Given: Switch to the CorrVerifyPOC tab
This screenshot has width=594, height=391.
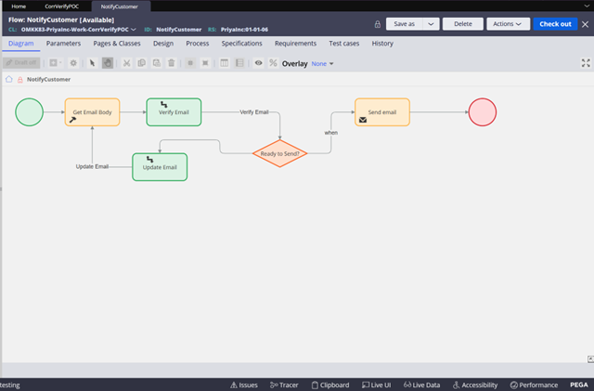Looking at the screenshot, I should (62, 7).
